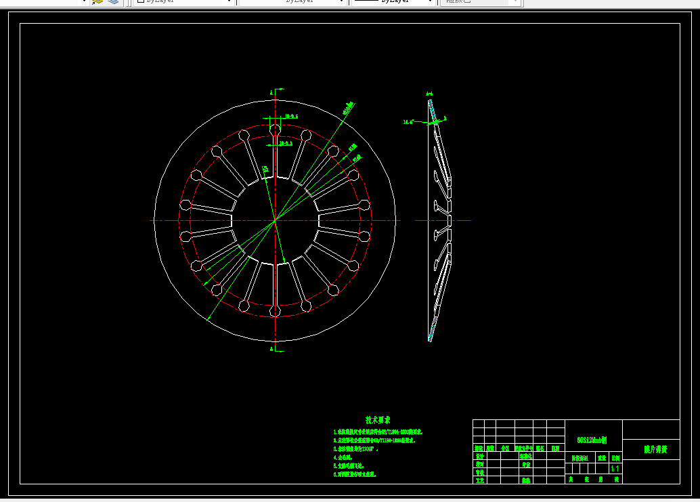
Task: Select the 1:1 scale value in title block
Action: coord(615,469)
